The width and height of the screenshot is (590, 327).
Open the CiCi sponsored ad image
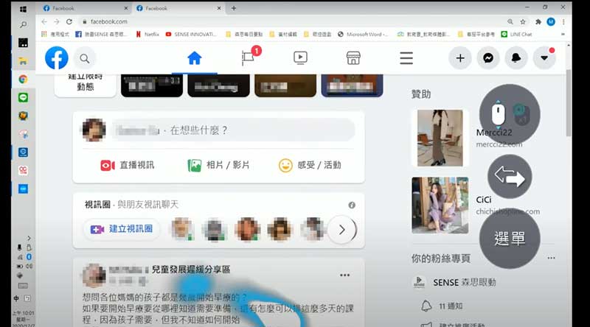click(440, 205)
